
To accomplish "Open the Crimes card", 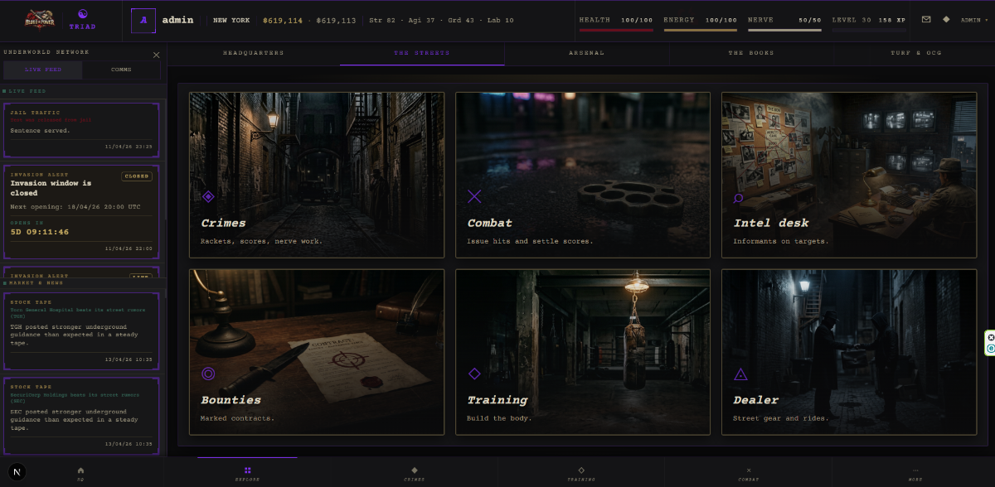I will [317, 175].
